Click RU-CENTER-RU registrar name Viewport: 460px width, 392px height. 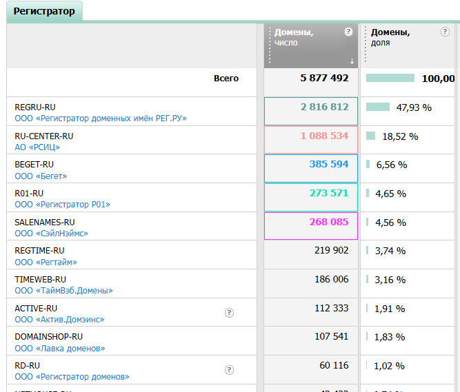click(44, 136)
